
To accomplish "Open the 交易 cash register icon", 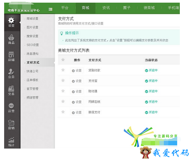I will [11, 90].
